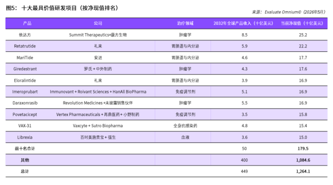Click the revenue value 3.9
333x185 pixels.
click(244, 80)
